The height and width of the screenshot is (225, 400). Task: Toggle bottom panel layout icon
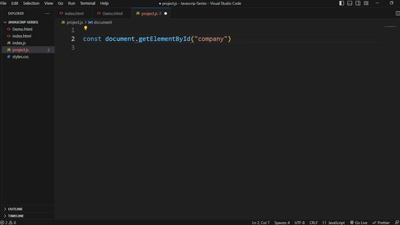tap(350, 3)
